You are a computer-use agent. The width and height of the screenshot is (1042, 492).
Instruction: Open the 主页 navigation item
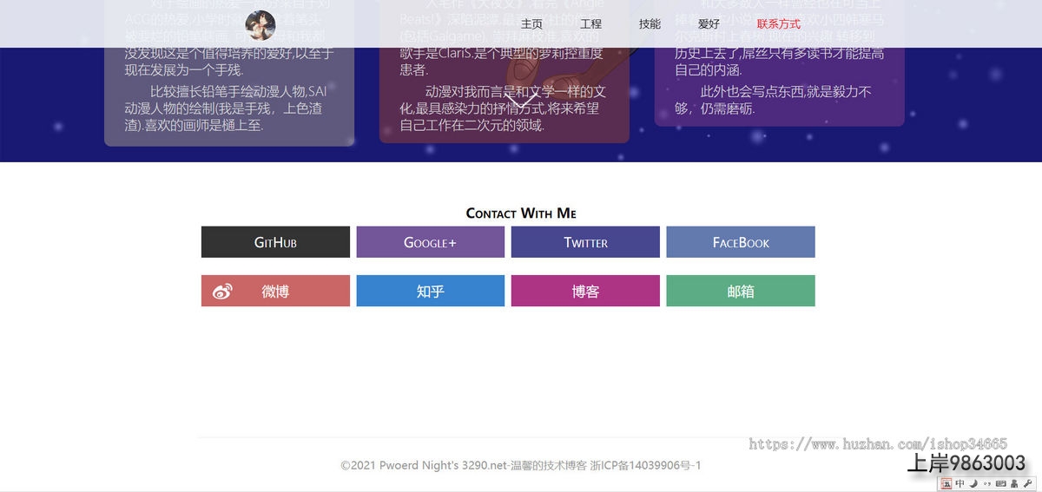tap(531, 24)
